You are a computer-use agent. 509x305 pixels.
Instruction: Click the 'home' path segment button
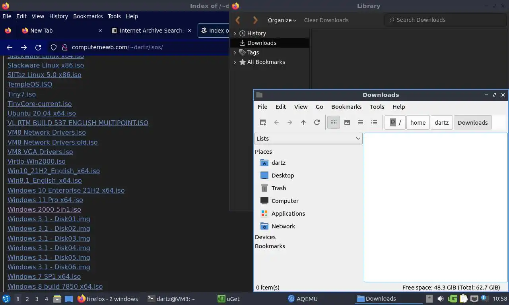(x=418, y=122)
